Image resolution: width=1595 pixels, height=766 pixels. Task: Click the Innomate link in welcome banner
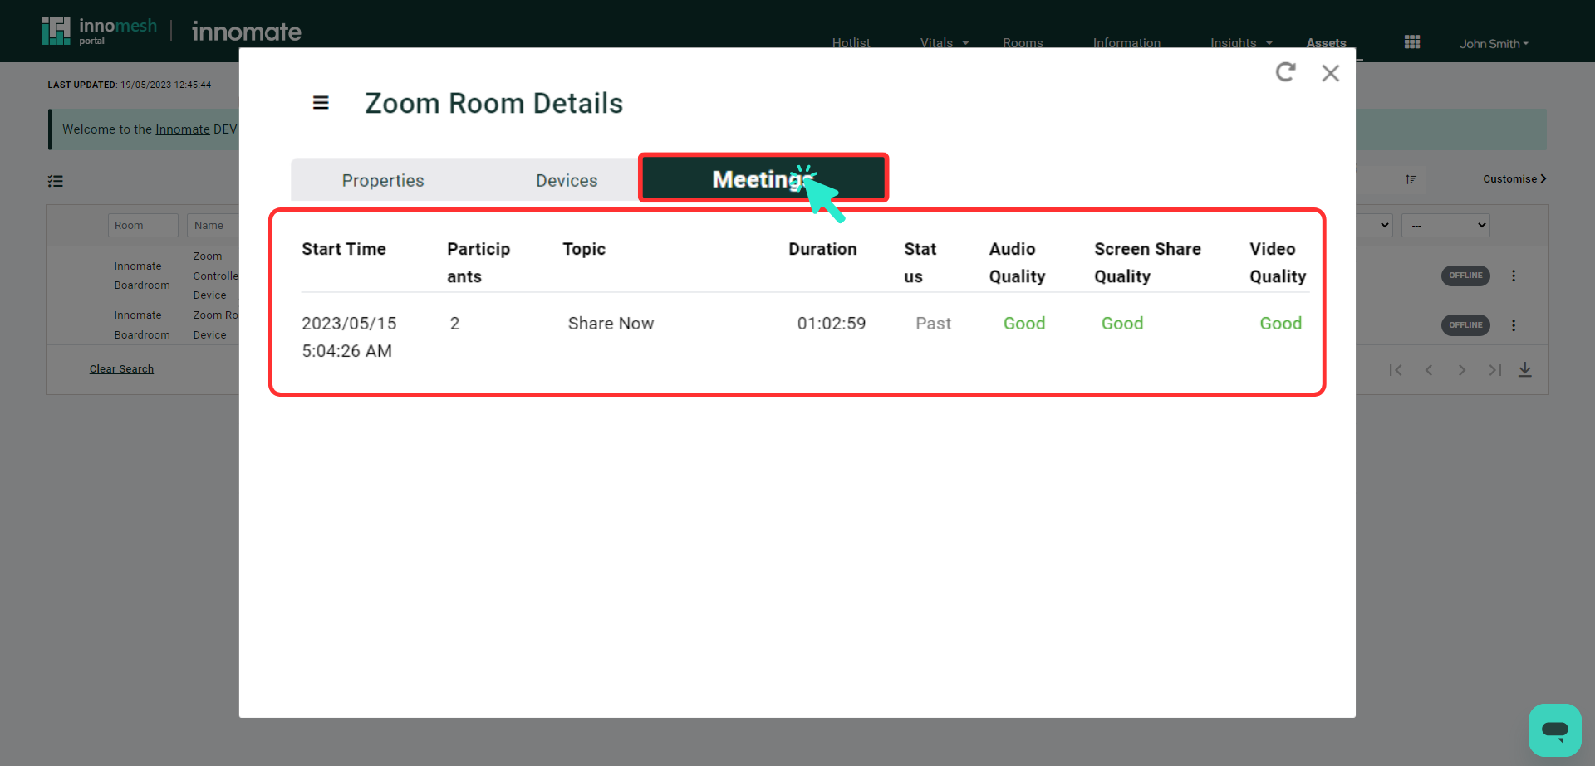tap(183, 129)
